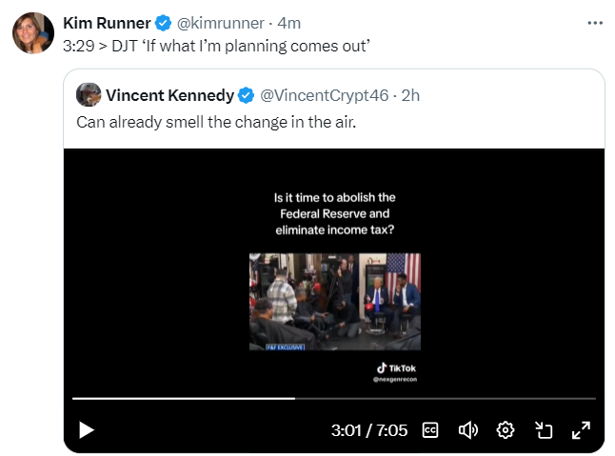The image size is (615, 456).
Task: Open Kim Runner's profile name link
Action: click(107, 23)
